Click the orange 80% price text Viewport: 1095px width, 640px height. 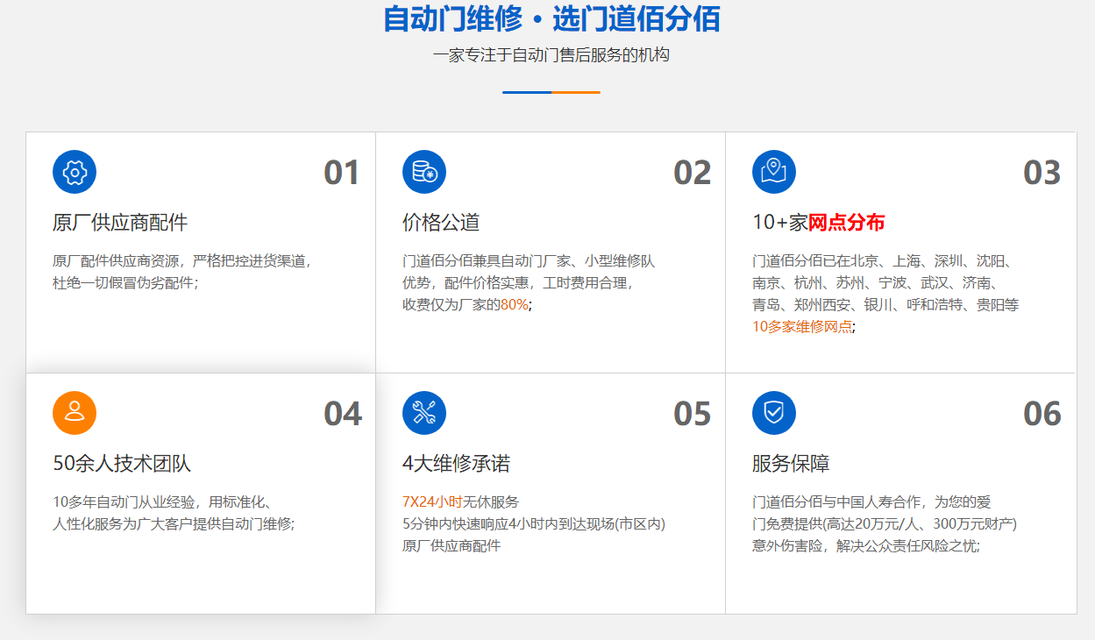pyautogui.click(x=515, y=305)
